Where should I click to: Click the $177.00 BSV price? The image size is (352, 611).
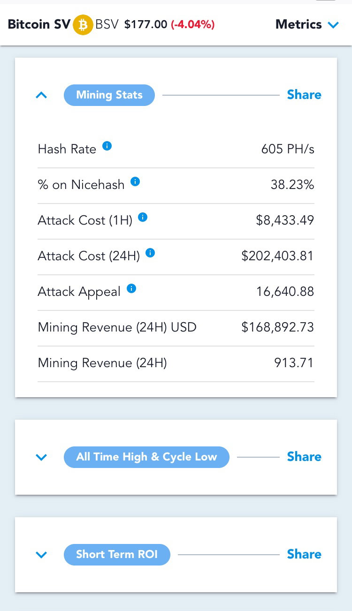pyautogui.click(x=145, y=24)
